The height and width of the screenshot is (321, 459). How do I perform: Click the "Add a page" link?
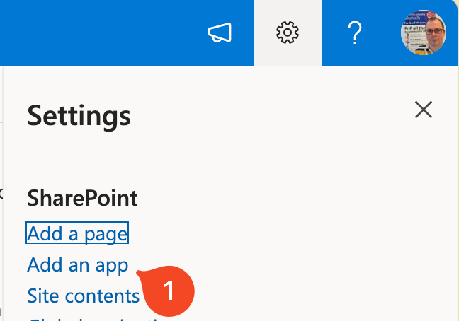[77, 233]
